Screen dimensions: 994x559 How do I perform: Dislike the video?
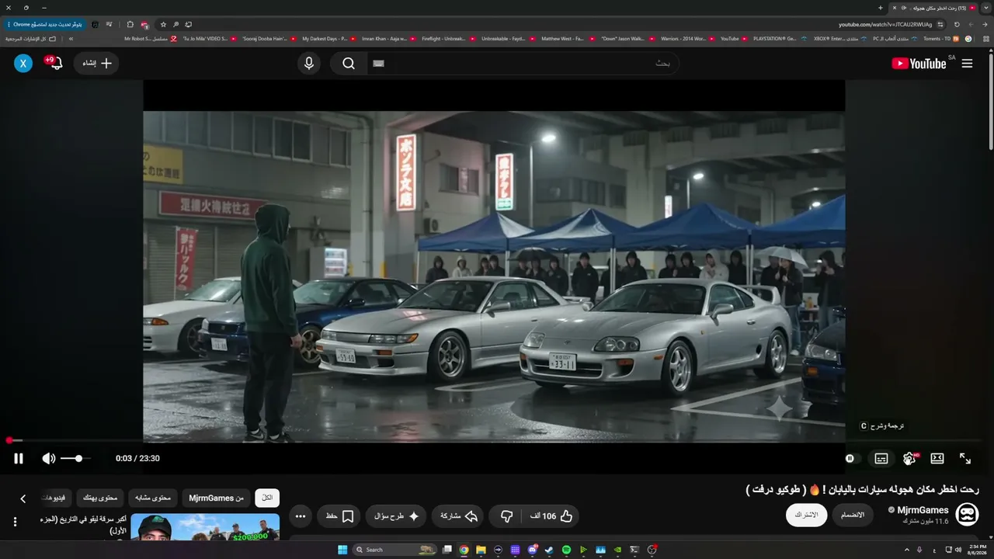(506, 516)
